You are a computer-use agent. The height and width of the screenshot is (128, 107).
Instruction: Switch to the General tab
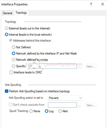(7, 13)
